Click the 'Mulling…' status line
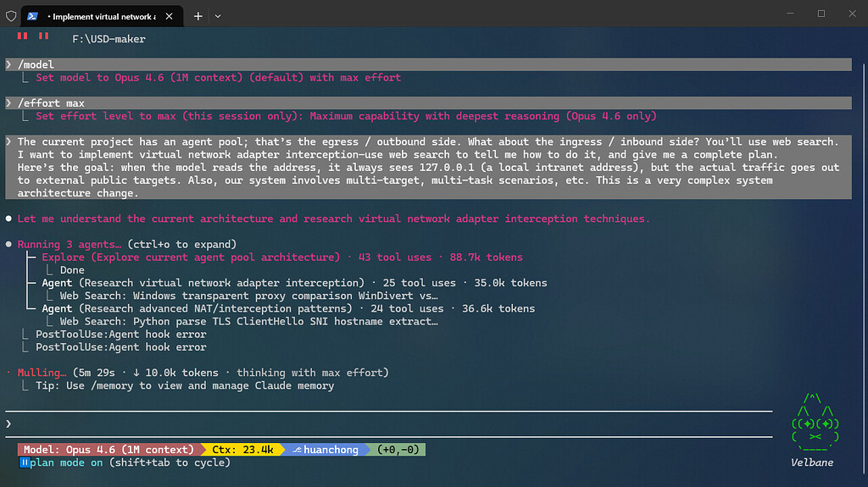Screen dimensions: 868x487 (x=203, y=373)
